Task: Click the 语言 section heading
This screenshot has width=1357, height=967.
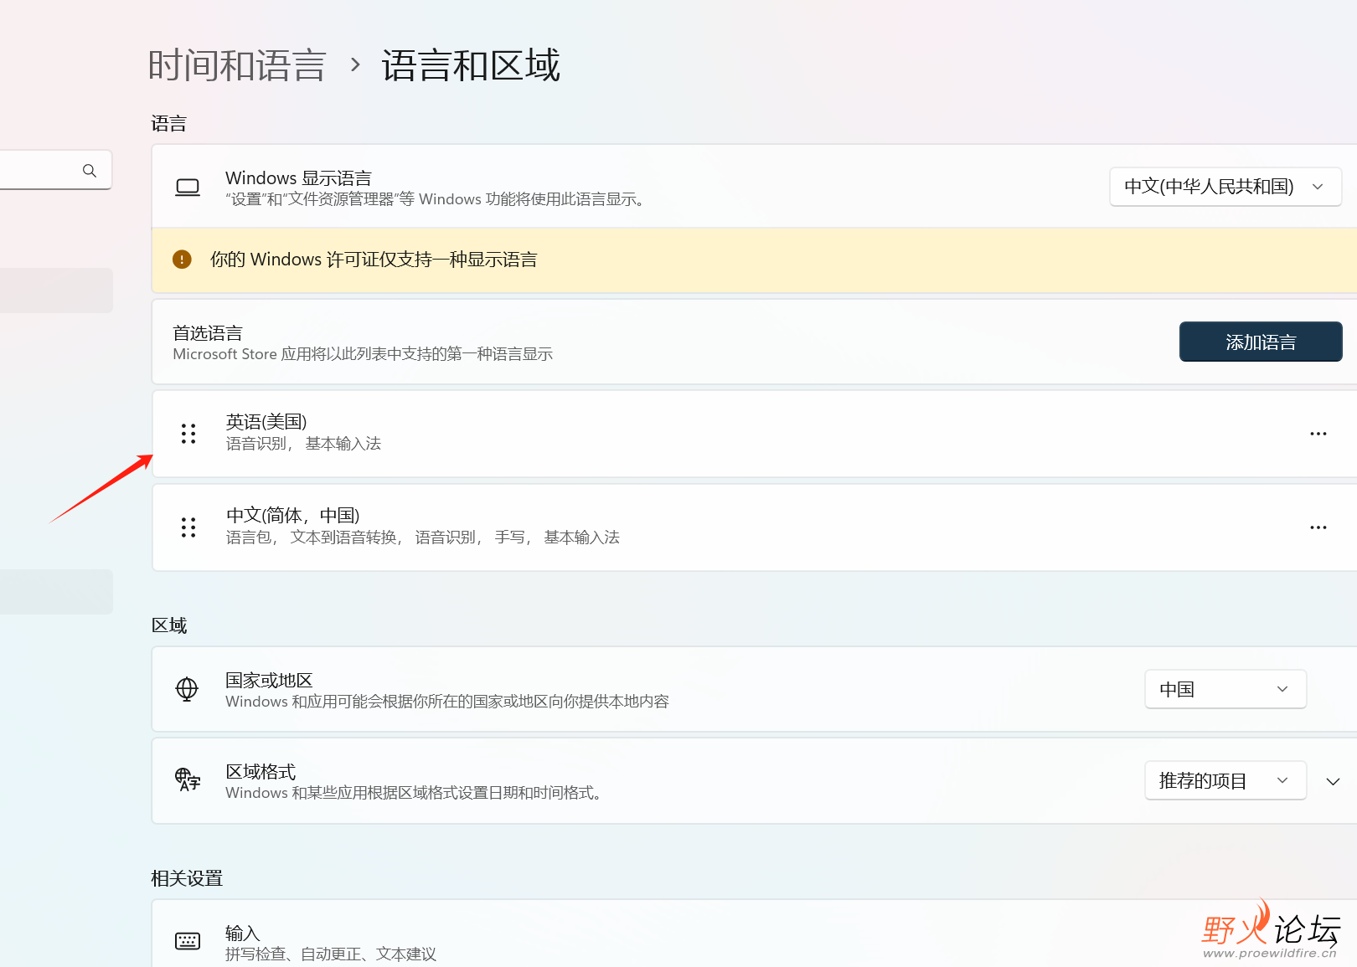Action: tap(169, 124)
